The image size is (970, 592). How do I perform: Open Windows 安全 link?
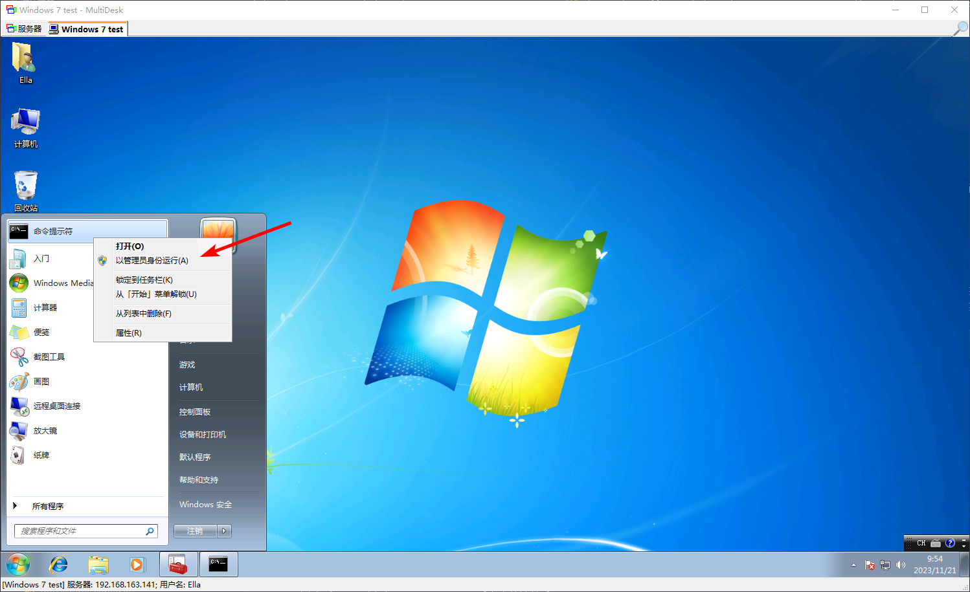217,505
